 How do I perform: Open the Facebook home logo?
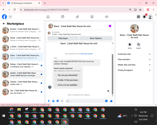4,17
